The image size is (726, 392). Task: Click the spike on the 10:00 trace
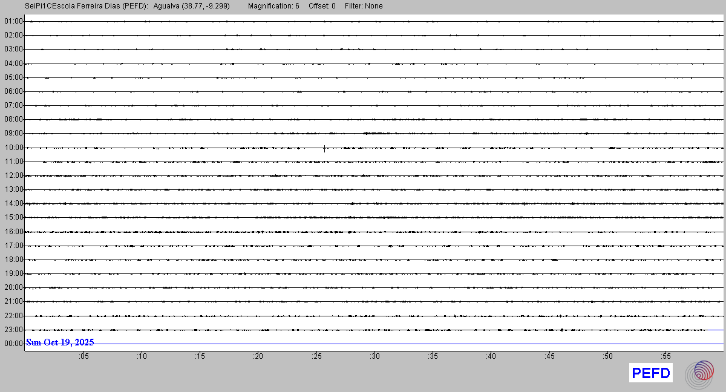(324, 148)
